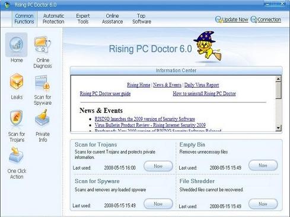This screenshot has width=290, height=217.
Task: Click the Empty Bin heading text
Action: 192,145
